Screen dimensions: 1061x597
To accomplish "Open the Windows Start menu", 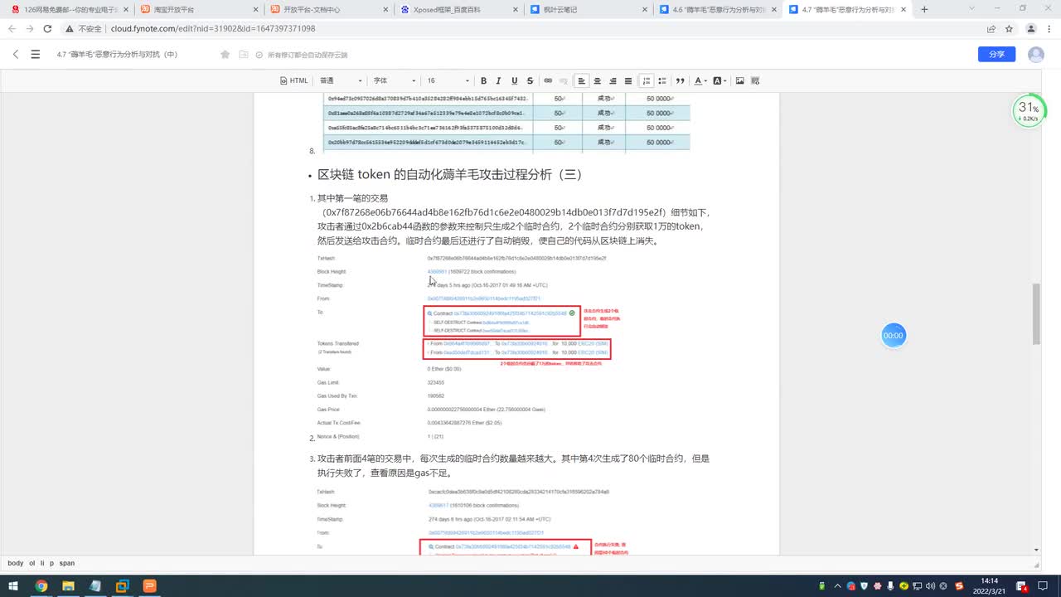I will coord(13,586).
